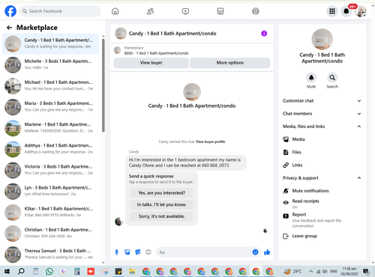Open Windows taskbar search
375x277 pixels.
[x=21, y=271]
